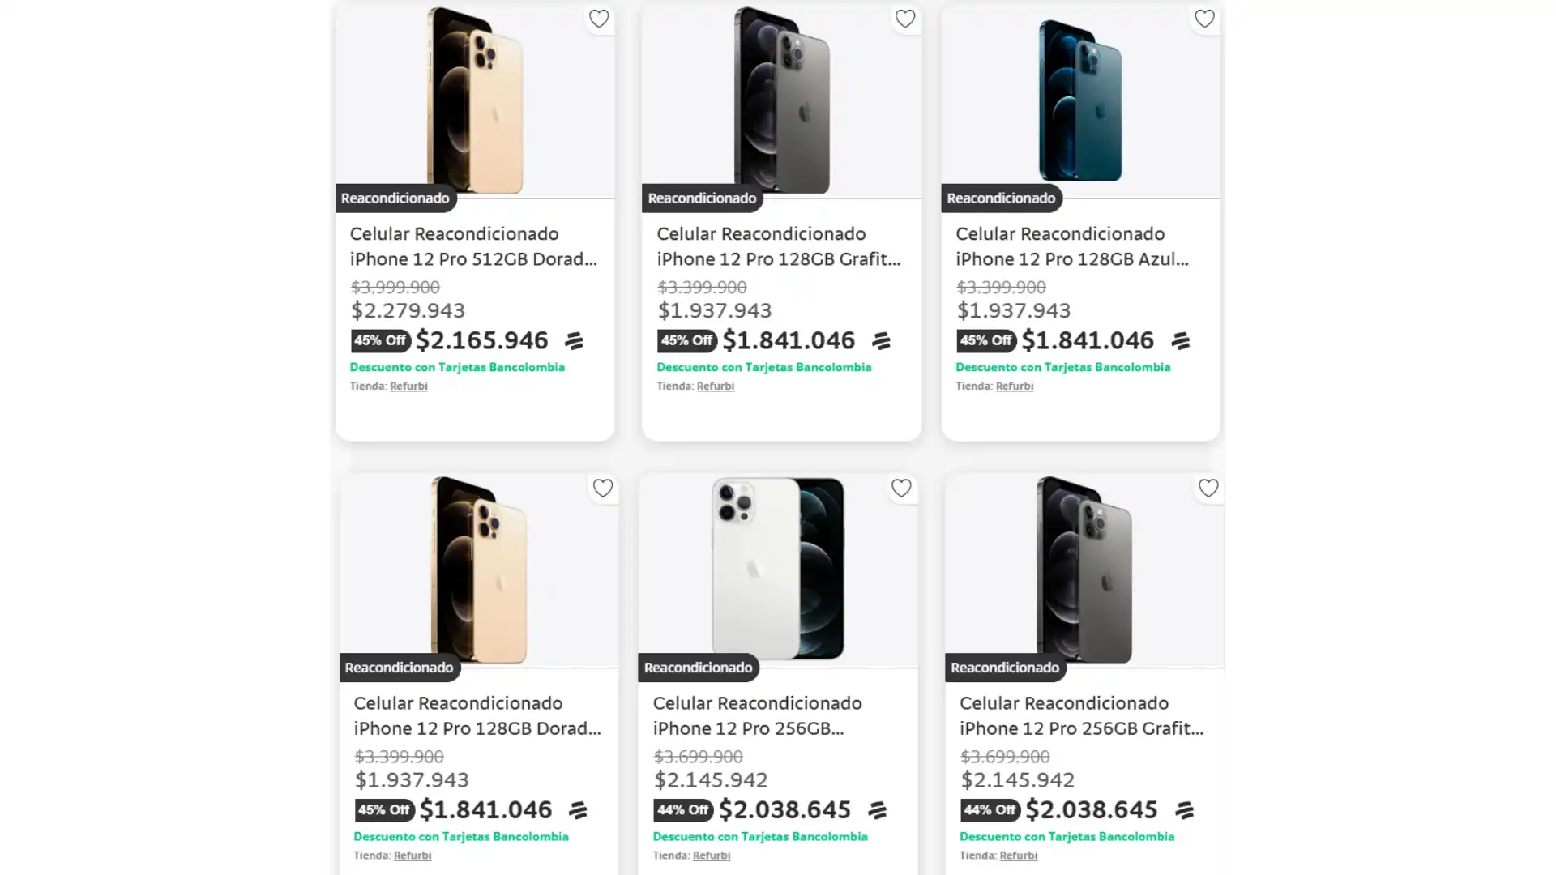Click heart icon on 256GB Grafito iPhone
The image size is (1556, 875).
[1208, 488]
